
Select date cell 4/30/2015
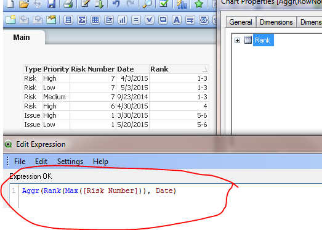(x=132, y=106)
